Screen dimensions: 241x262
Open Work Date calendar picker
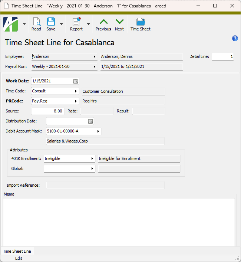(76, 81)
